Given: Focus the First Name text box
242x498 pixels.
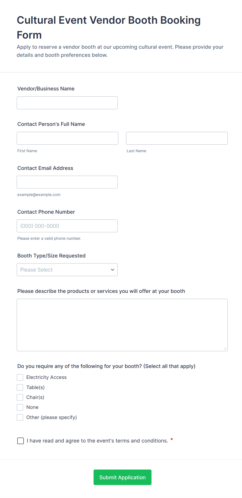Looking at the screenshot, I should (x=67, y=138).
